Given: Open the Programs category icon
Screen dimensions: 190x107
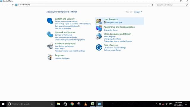Looking at the screenshot, I should (x=50, y=57).
